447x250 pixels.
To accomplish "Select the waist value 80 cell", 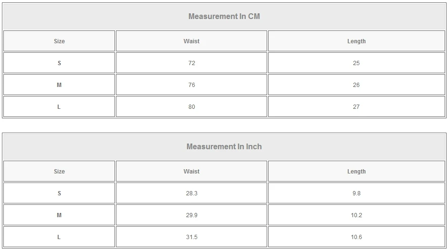I will coord(191,107).
